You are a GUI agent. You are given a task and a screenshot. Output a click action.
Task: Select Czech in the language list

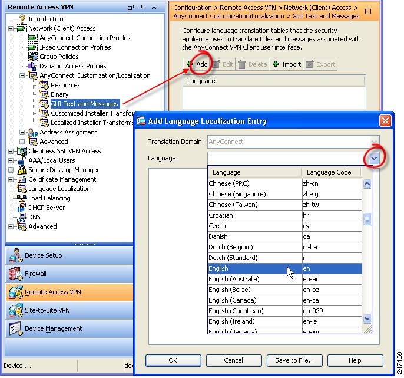(x=284, y=226)
